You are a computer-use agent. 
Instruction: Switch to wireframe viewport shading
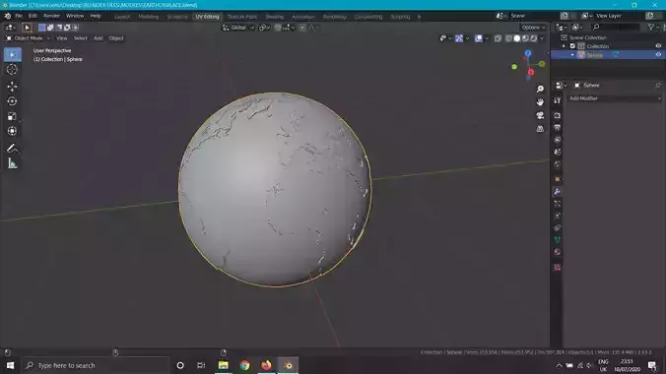(x=508, y=38)
